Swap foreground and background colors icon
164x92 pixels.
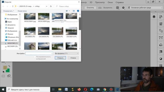coord(9,66)
